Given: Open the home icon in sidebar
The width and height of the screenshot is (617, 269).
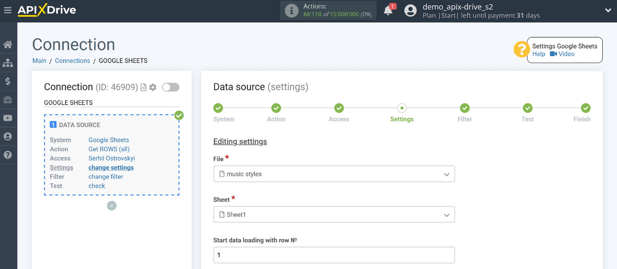Looking at the screenshot, I should [x=8, y=44].
